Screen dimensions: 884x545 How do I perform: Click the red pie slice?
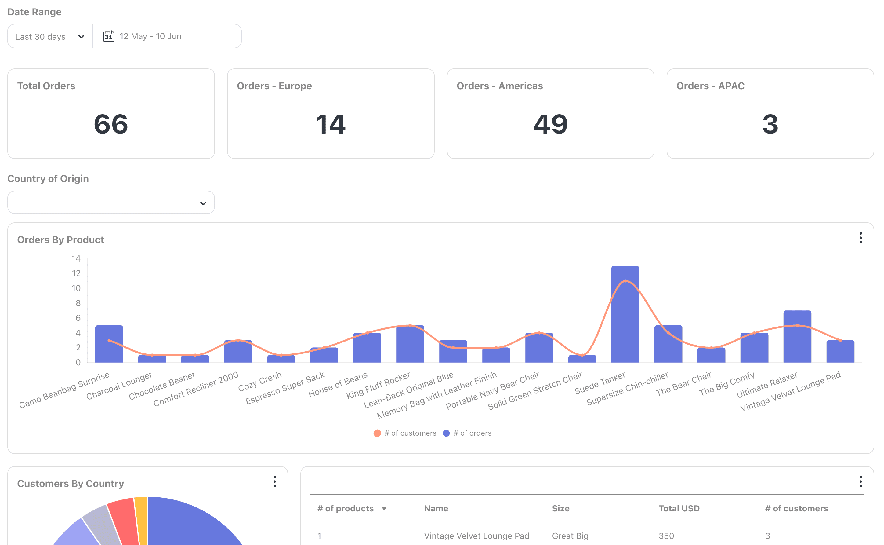tap(124, 519)
